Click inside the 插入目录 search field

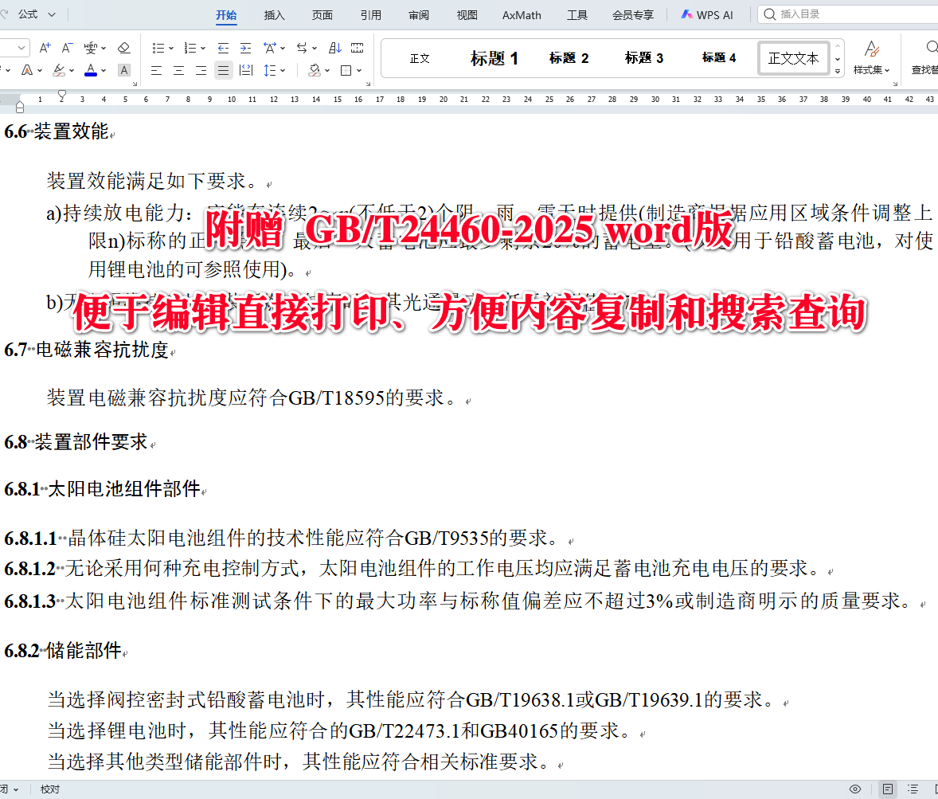pyautogui.click(x=844, y=14)
